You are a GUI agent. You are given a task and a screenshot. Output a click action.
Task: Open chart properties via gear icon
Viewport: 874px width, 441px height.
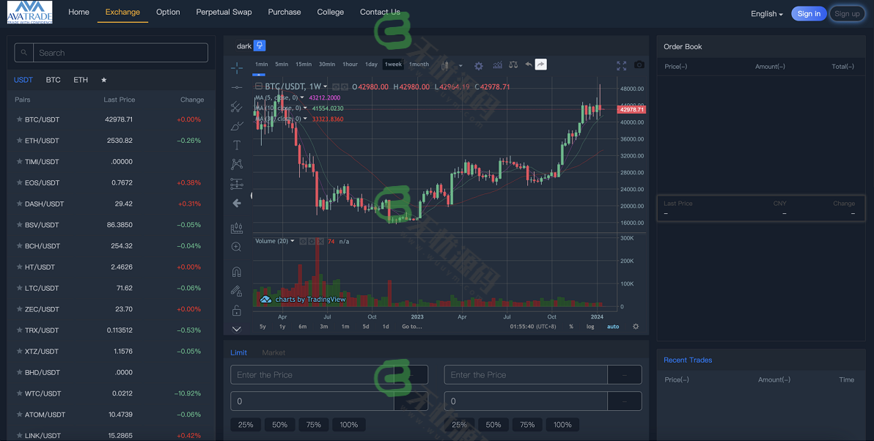479,65
